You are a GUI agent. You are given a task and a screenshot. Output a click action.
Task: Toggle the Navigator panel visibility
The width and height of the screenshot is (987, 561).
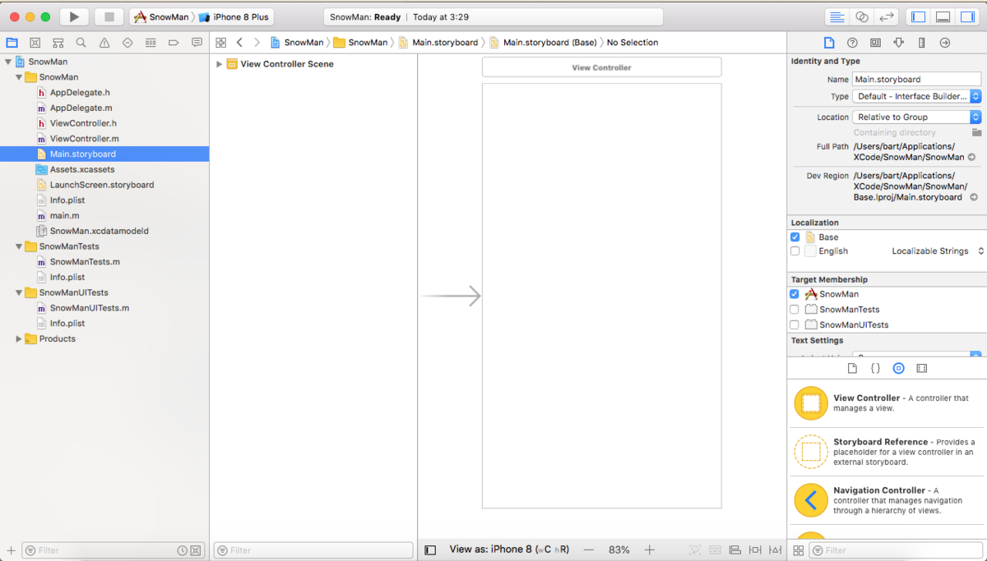(919, 16)
